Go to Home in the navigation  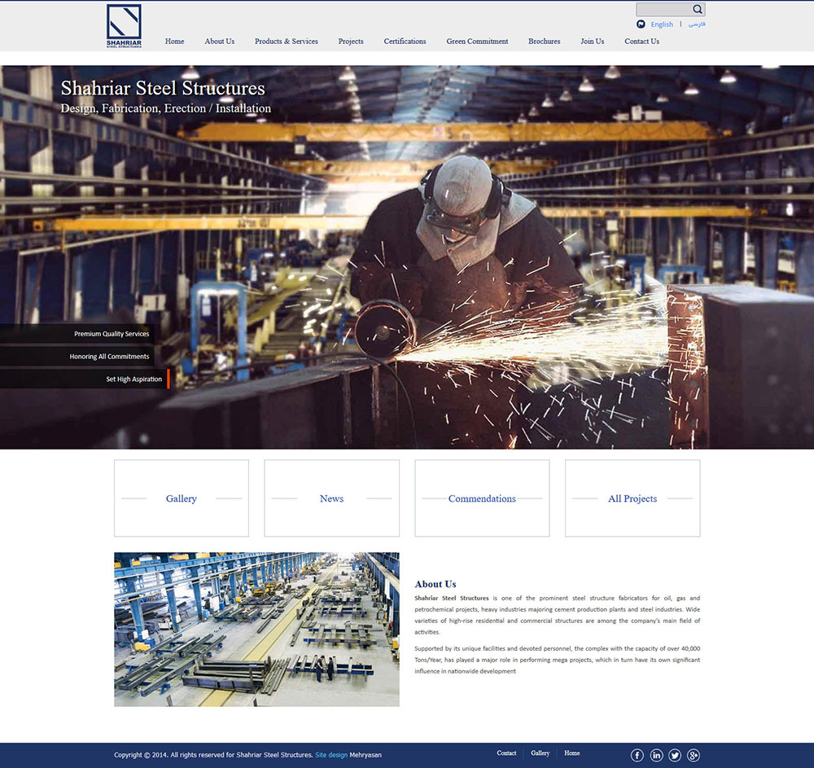coord(174,41)
